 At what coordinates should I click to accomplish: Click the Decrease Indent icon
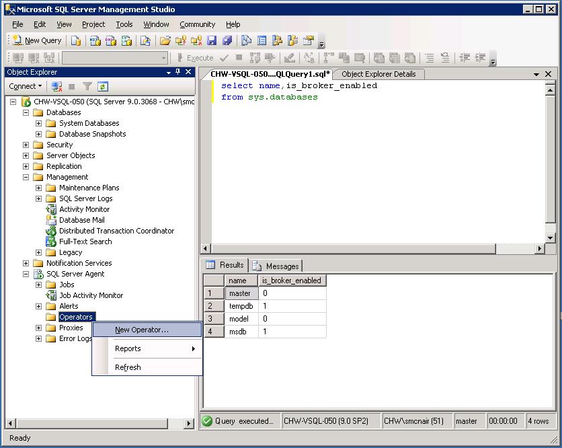tap(465, 58)
